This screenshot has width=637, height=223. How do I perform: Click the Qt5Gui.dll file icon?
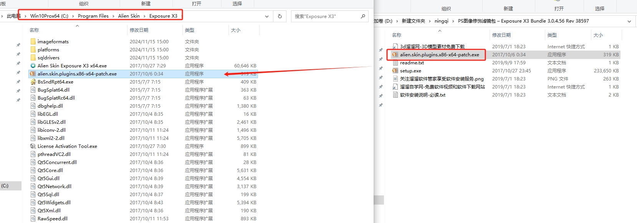[x=33, y=178]
